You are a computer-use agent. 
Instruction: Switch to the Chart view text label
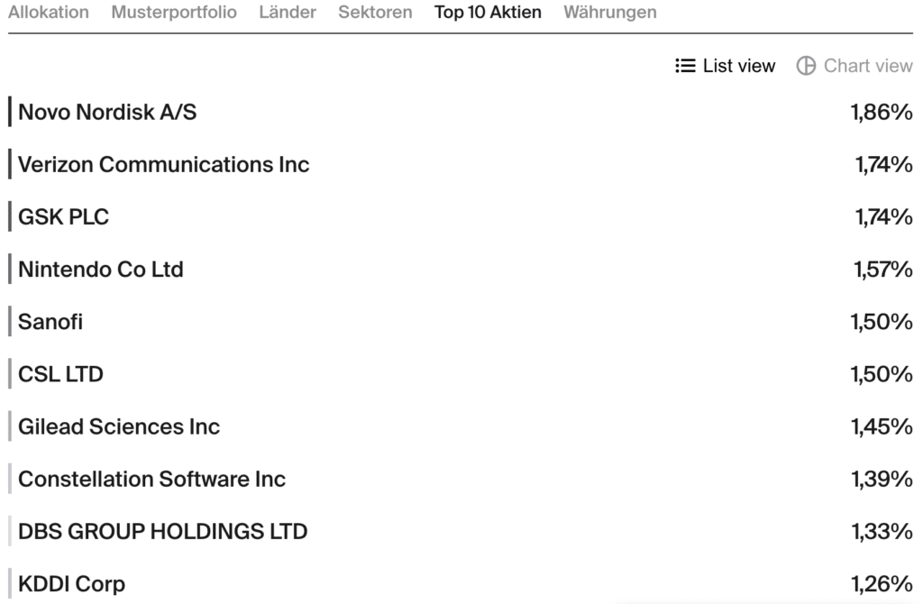pos(868,66)
